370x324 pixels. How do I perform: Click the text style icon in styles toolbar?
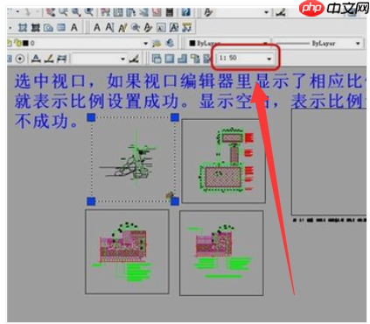coord(208,12)
